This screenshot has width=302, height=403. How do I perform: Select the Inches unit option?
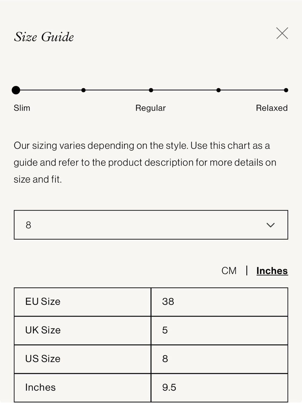tap(272, 271)
